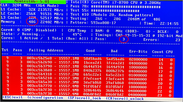183x102 pixels.
Task: Select failing address 003cc5b5a30
Action: (39, 82)
